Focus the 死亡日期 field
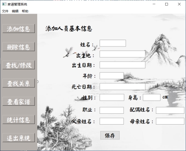 coord(122,87)
